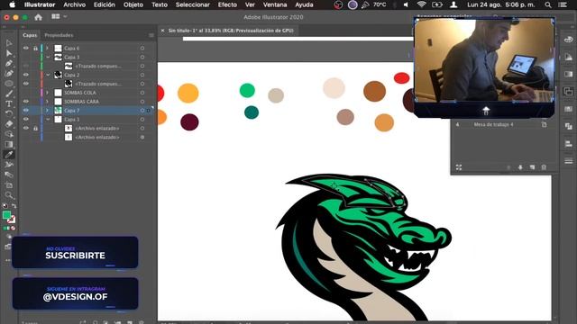
Task: Select the Selection tool in toolbar
Action: (x=9, y=43)
